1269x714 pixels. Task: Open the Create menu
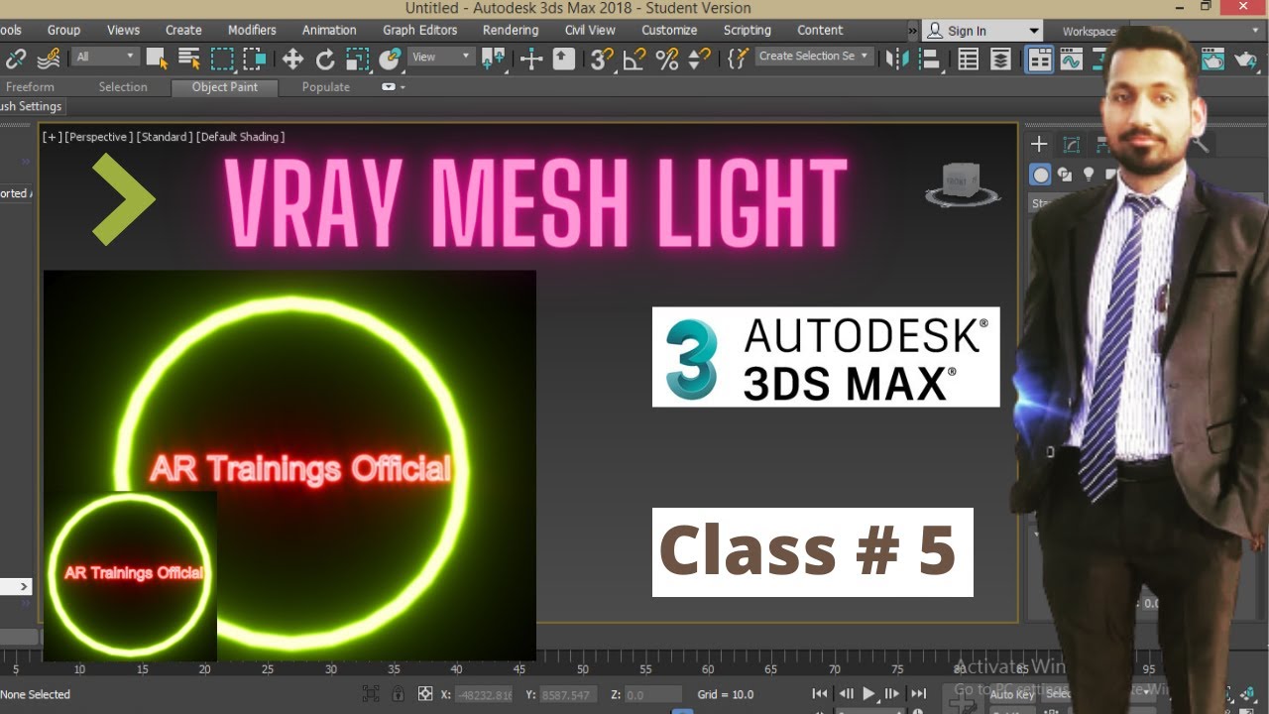click(183, 30)
